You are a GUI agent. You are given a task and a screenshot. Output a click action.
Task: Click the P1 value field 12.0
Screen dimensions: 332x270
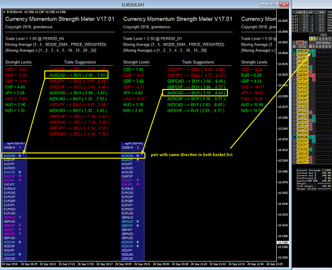point(304,16)
